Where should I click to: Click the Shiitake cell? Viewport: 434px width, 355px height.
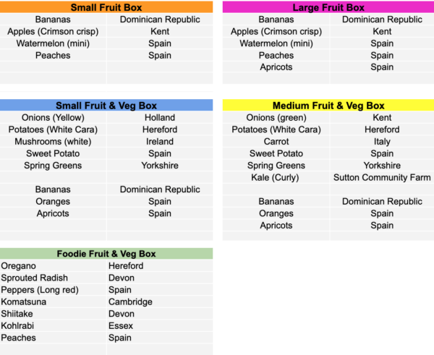pos(17,314)
